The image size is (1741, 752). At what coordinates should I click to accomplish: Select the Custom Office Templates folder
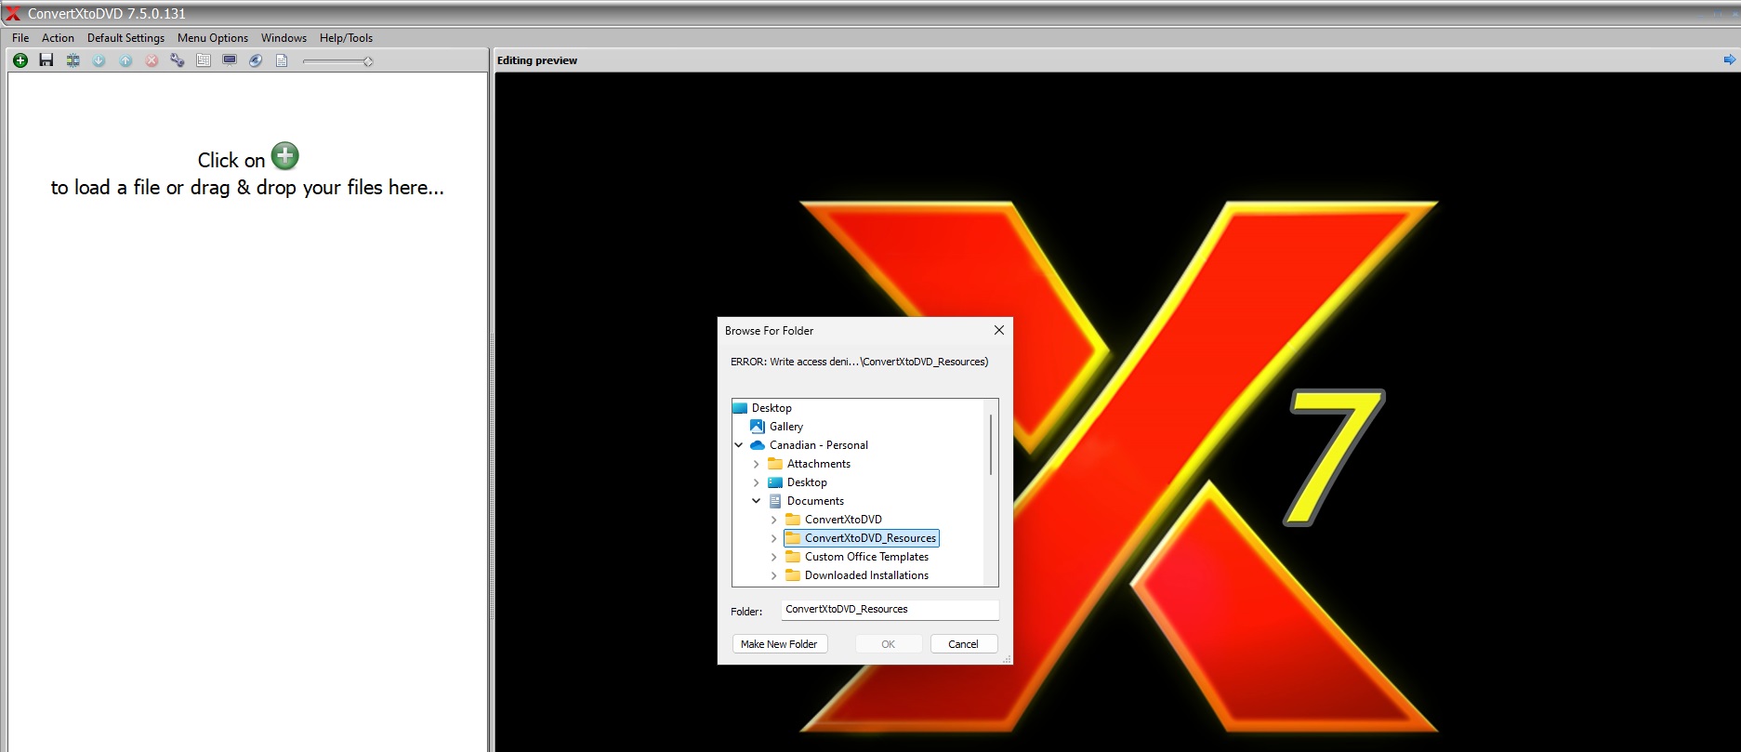(866, 557)
